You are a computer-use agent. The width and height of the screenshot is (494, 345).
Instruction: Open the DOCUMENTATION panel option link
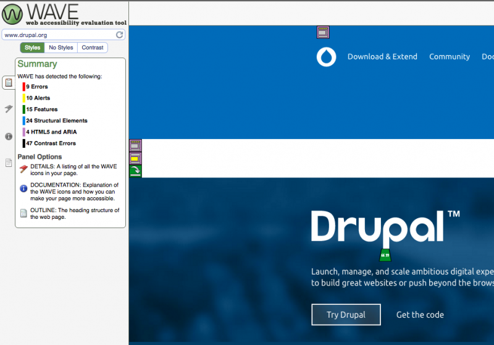(74, 192)
